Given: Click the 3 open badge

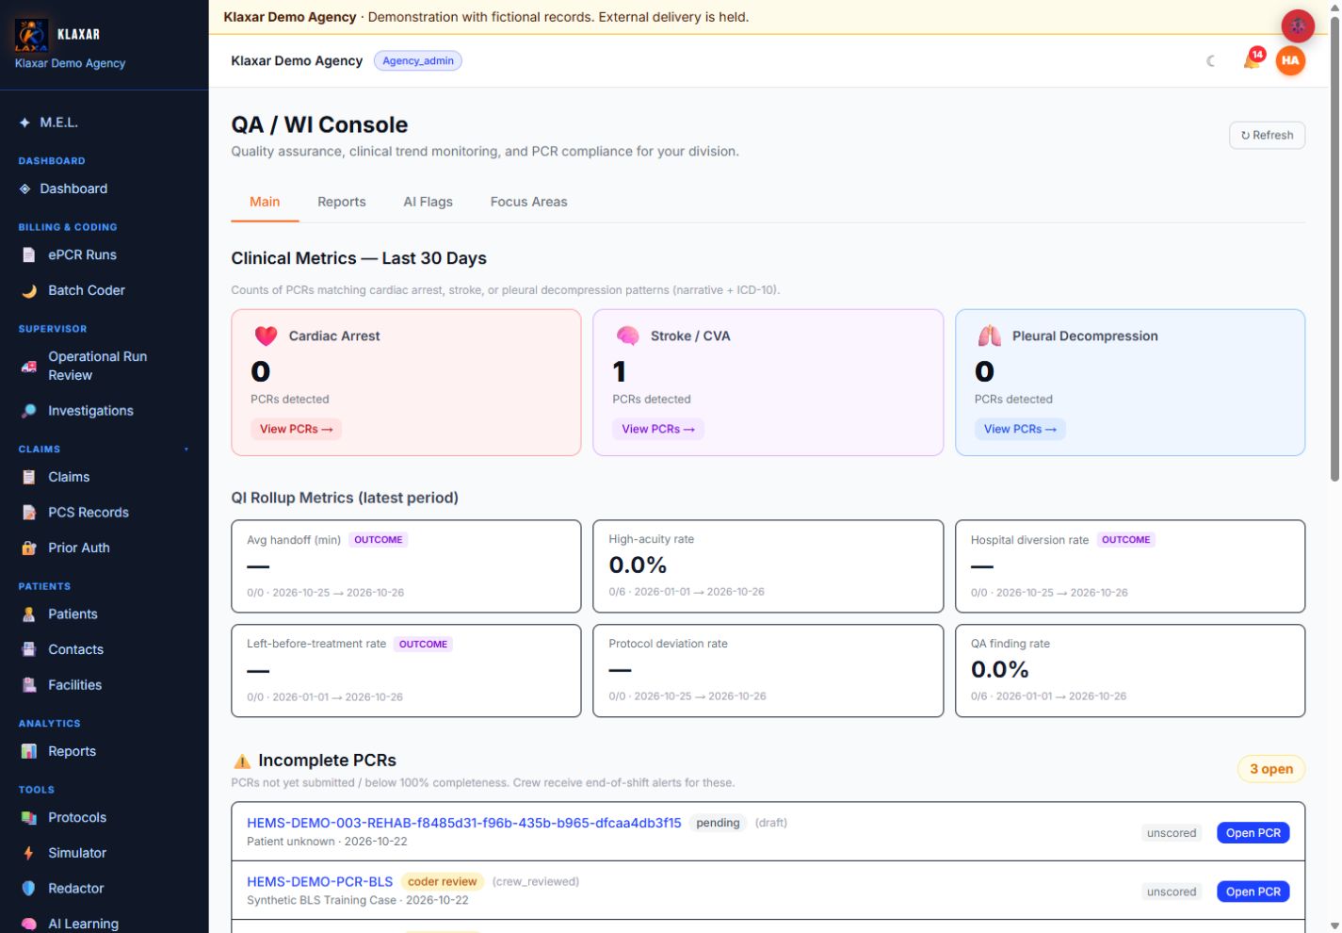Looking at the screenshot, I should click(x=1271, y=769).
